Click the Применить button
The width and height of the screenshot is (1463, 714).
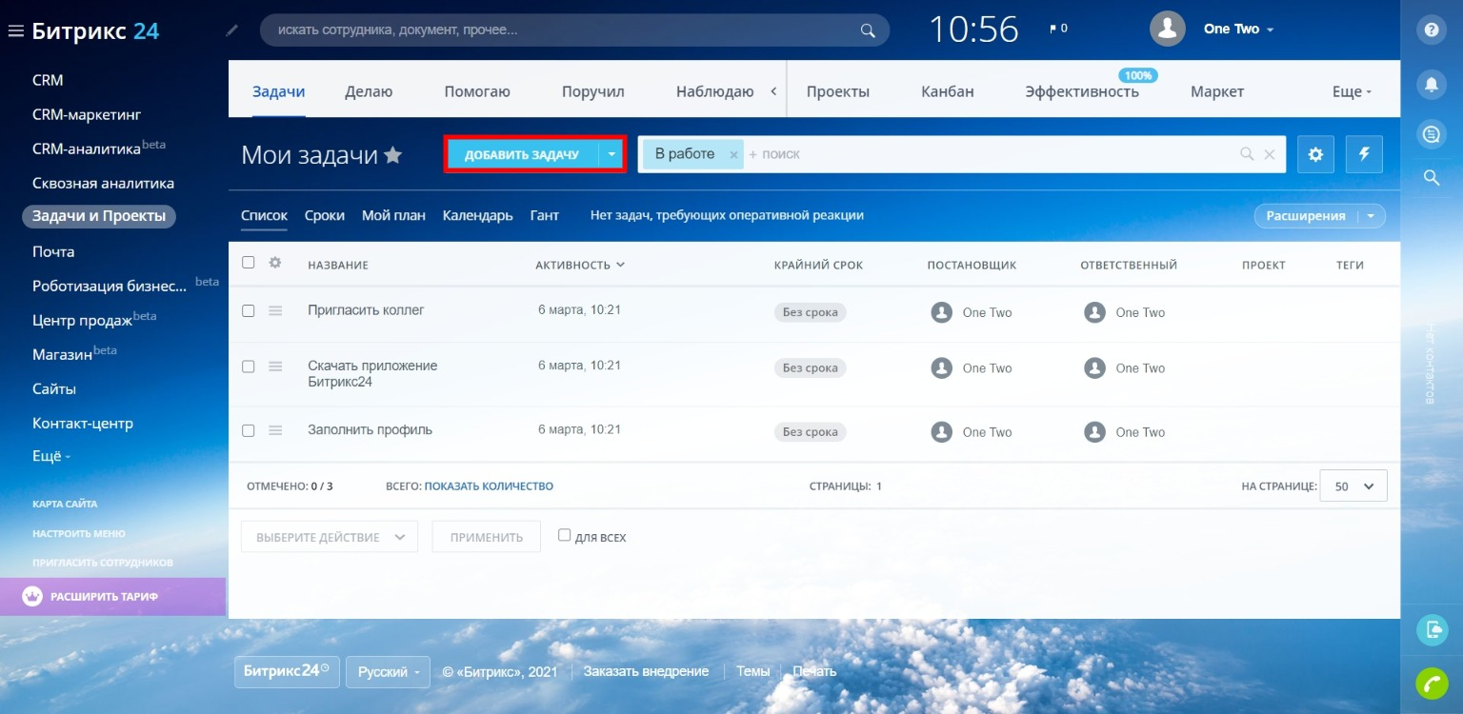point(487,537)
